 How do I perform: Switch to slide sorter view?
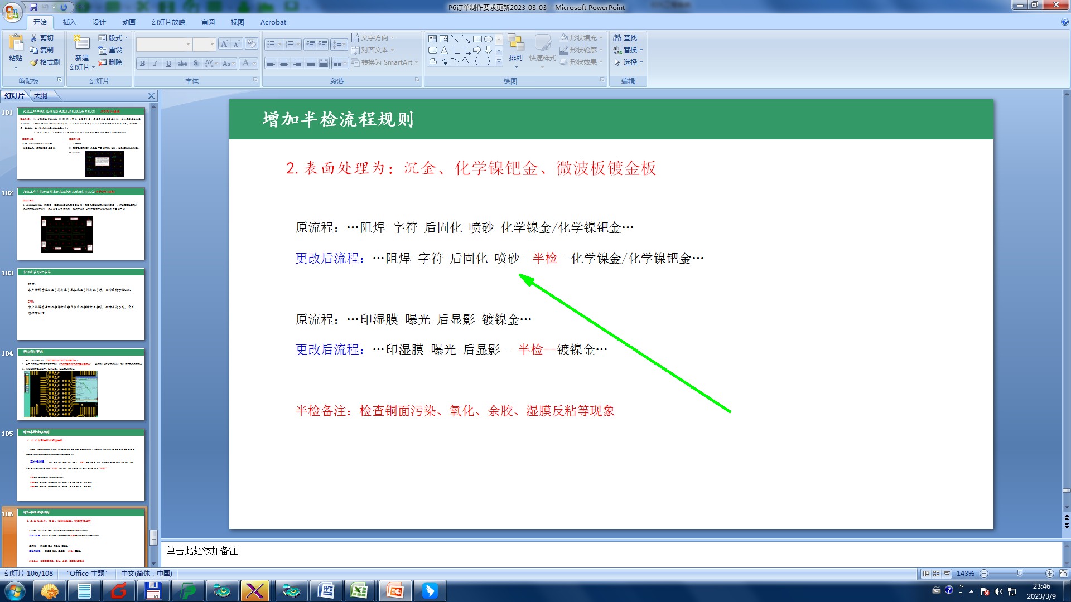click(937, 574)
